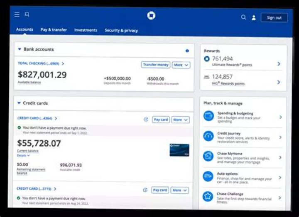This screenshot has width=299, height=217.
Task: Click the Bank accounts info icon
Action: [187, 51]
